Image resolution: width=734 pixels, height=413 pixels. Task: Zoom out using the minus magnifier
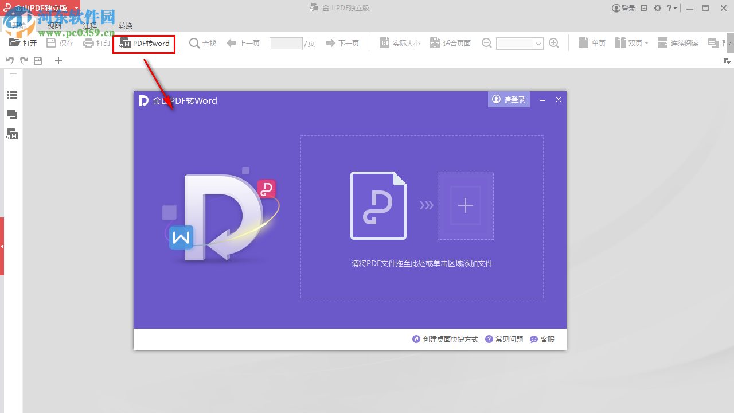pos(486,43)
